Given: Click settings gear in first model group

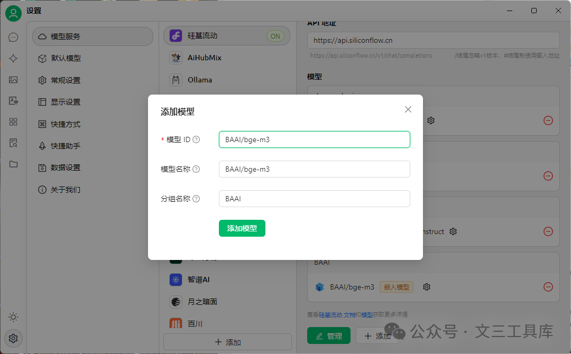Looking at the screenshot, I should (x=431, y=120).
